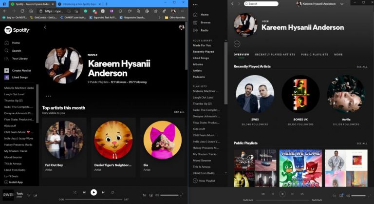Click See All for Recently Played Artists
Screen dimensions: 374x204
[362, 67]
